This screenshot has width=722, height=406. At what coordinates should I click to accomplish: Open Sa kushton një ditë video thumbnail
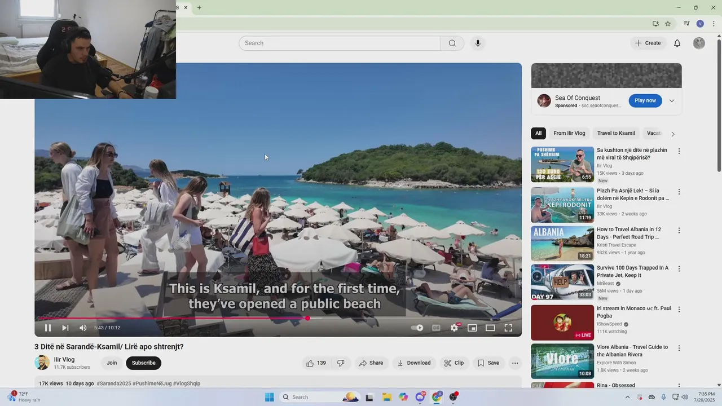[562, 165]
